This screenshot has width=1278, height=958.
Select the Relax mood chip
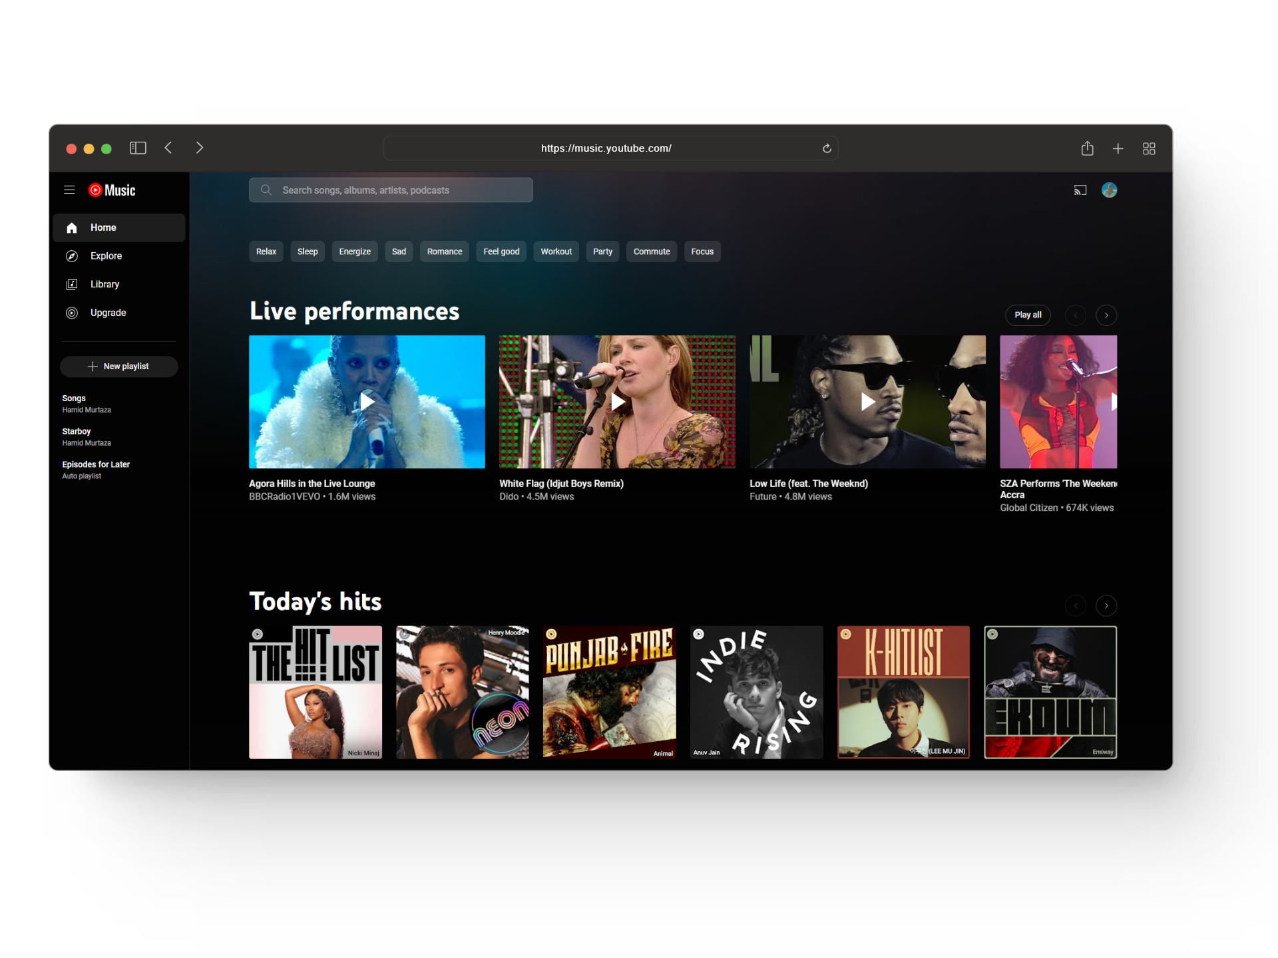tap(266, 251)
